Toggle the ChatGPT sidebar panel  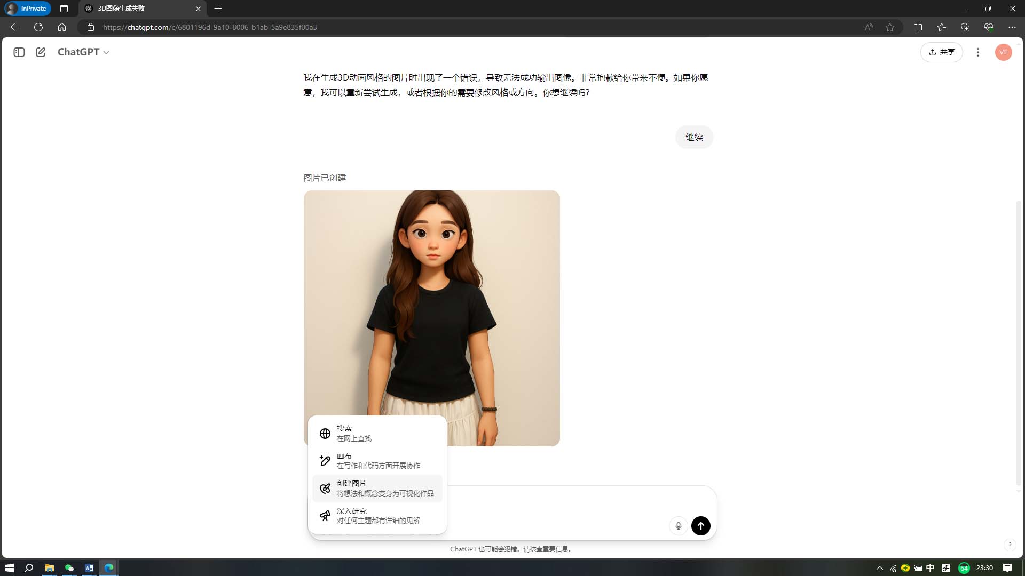(19, 52)
